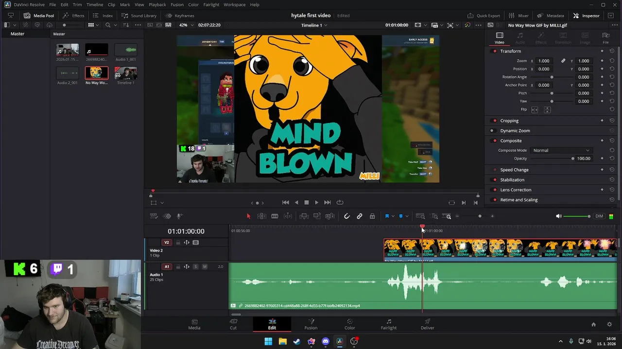Jump to the last frame

click(x=327, y=203)
